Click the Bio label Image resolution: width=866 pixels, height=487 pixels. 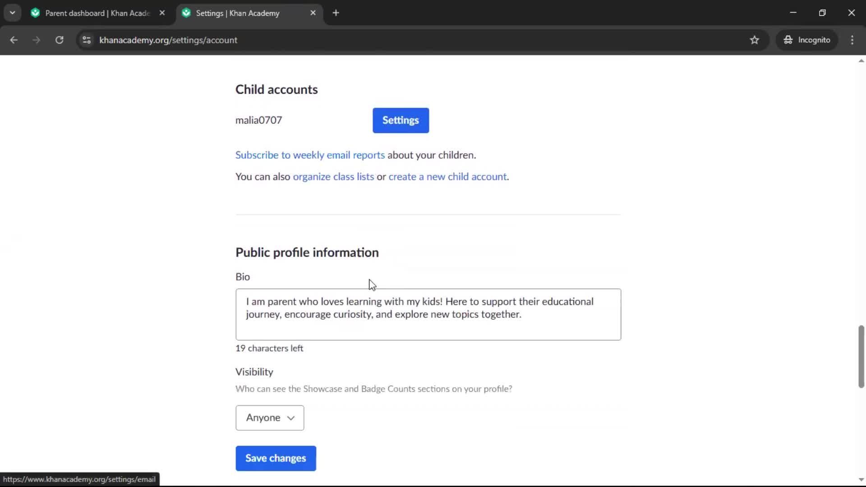(243, 277)
